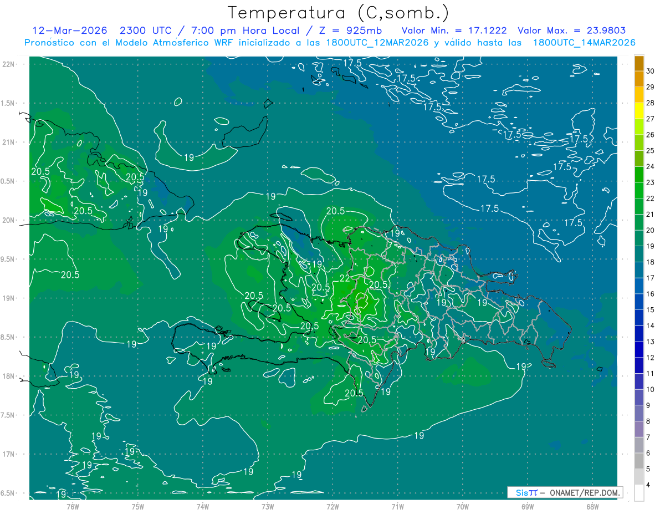Click the "73W" longitude axis label
The width and height of the screenshot is (665, 514).
(268, 506)
